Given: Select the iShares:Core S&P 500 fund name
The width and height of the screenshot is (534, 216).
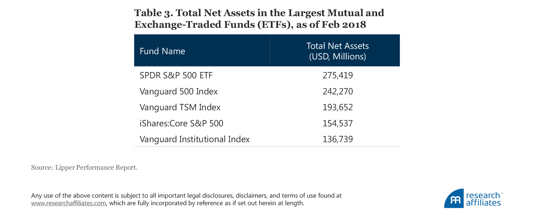Looking at the screenshot, I should 181,123.
